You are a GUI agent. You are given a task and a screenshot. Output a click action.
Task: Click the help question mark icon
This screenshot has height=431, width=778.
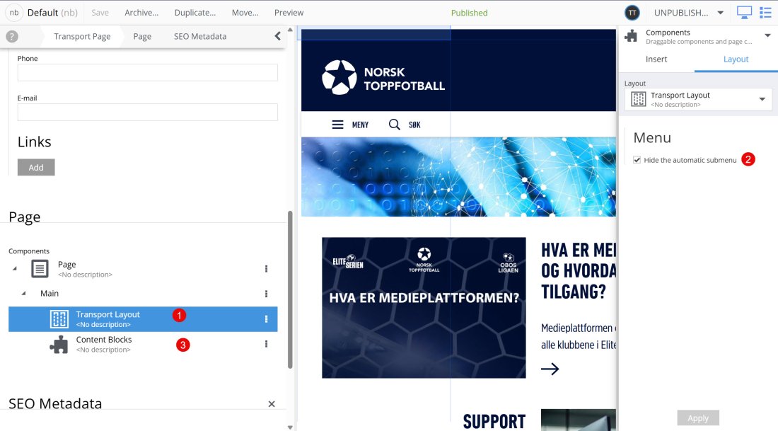12,36
